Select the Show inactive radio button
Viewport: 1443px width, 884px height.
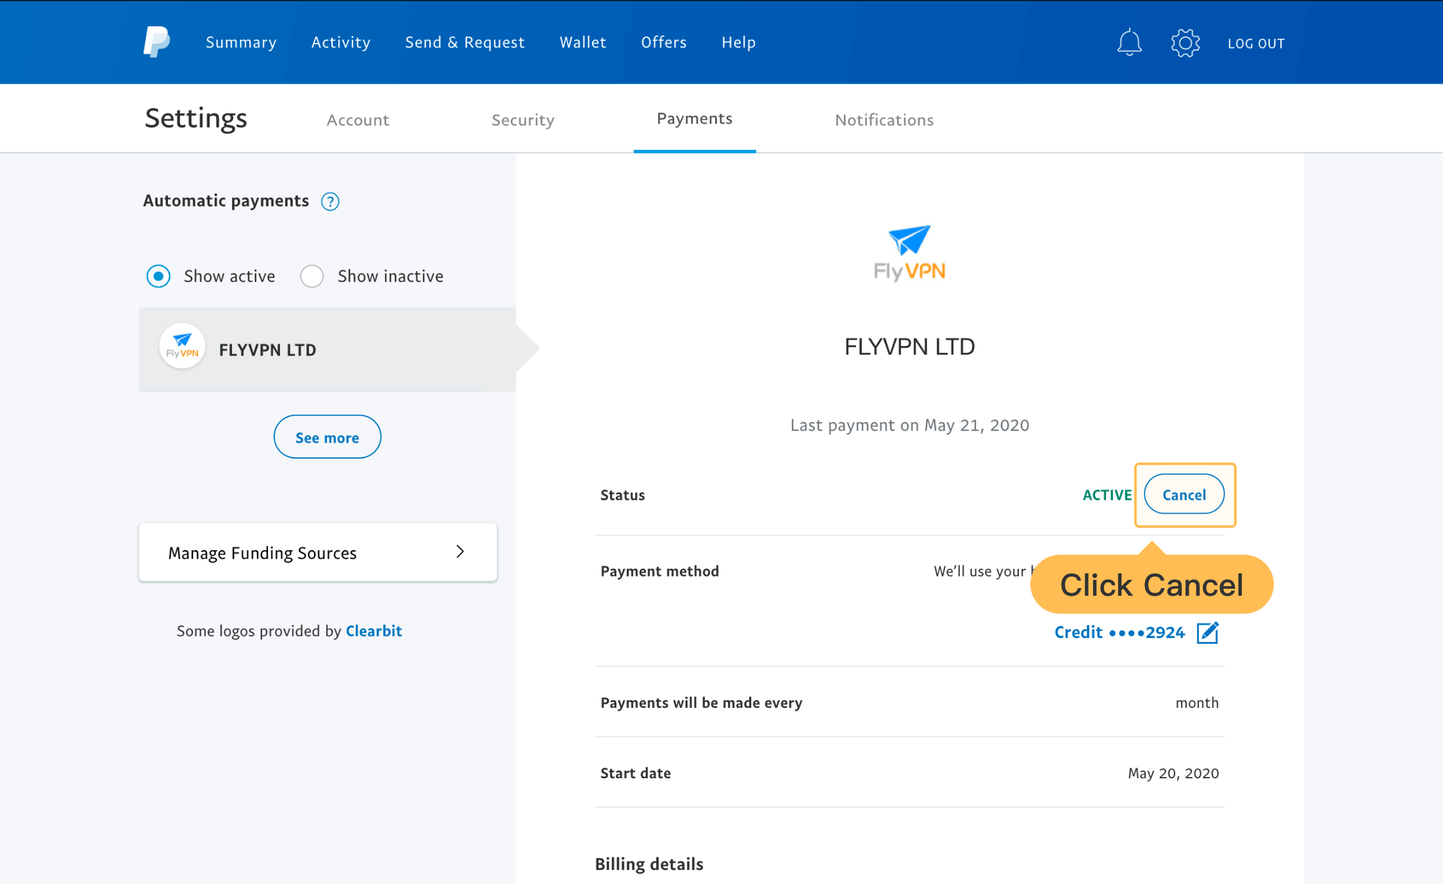(312, 276)
